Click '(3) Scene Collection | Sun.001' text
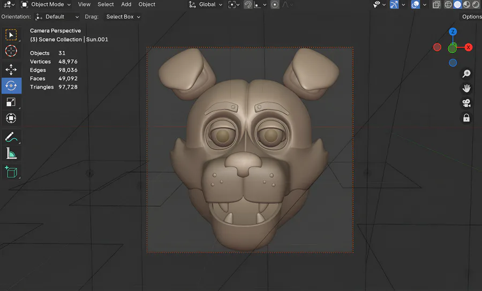The height and width of the screenshot is (291, 482). (x=69, y=40)
